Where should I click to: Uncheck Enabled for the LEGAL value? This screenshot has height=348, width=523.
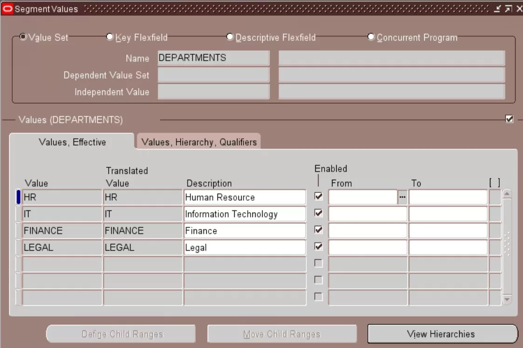coord(319,247)
